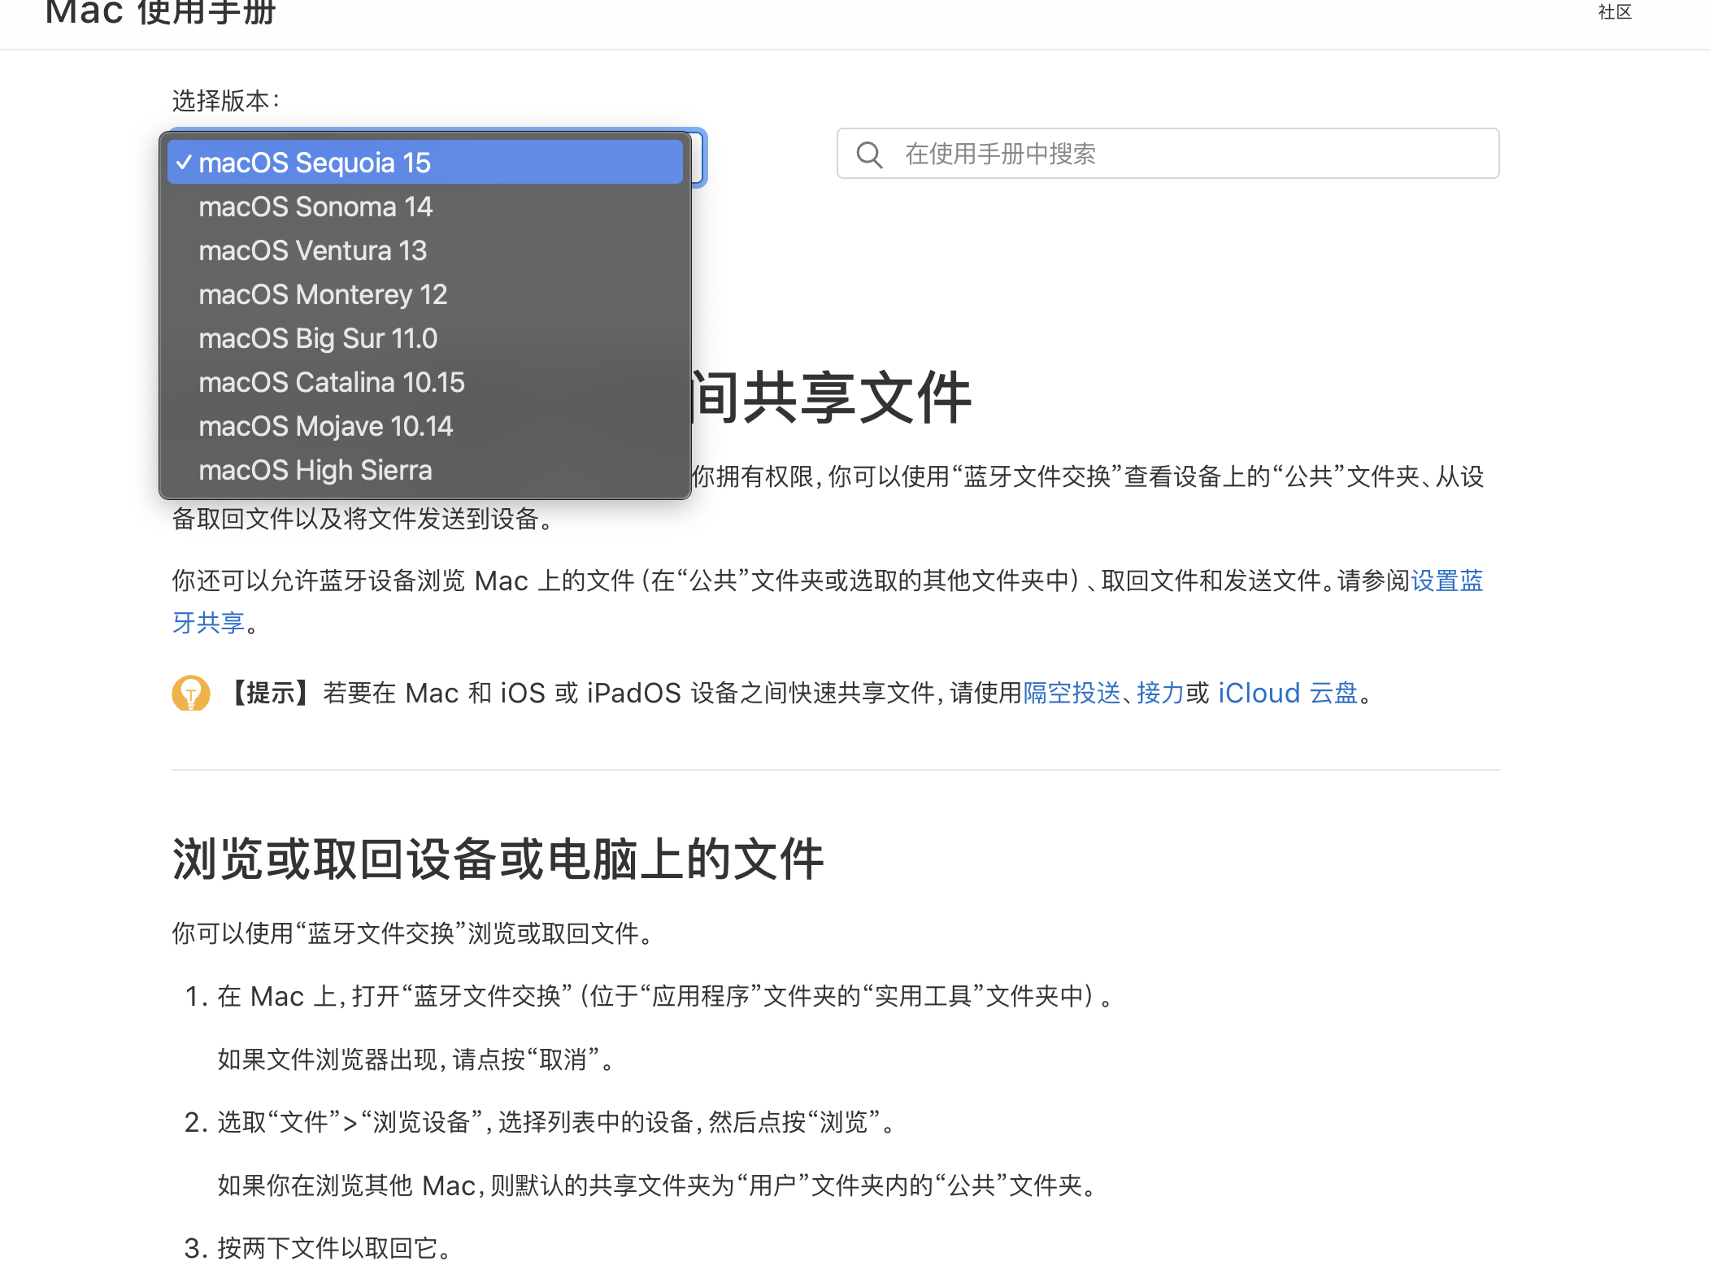
Task: Open the 隔空投送 link
Action: tap(1071, 694)
